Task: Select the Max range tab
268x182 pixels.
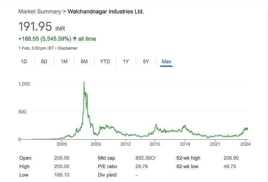Action: click(x=167, y=61)
